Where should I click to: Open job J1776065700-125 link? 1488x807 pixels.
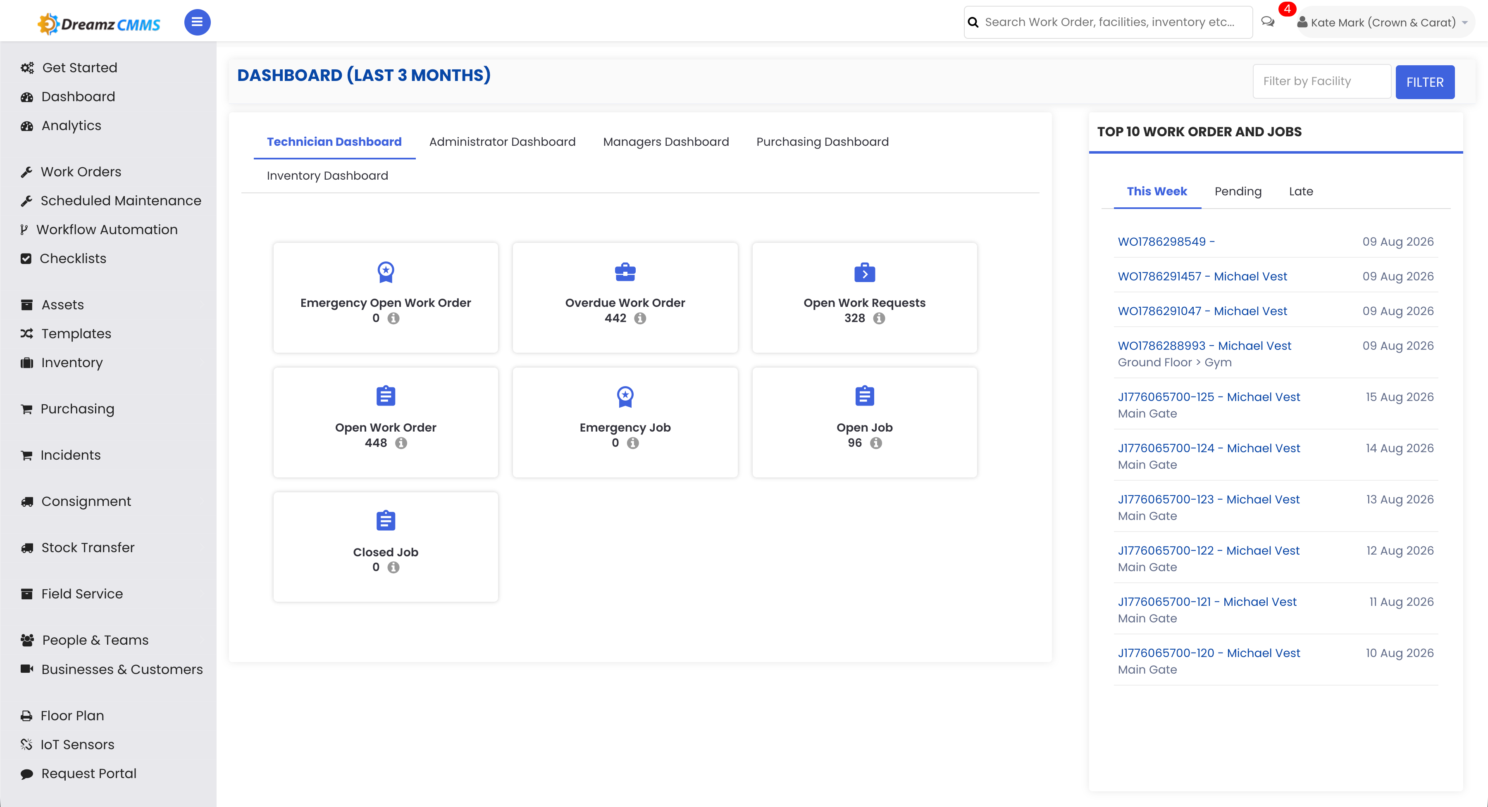pos(1209,397)
